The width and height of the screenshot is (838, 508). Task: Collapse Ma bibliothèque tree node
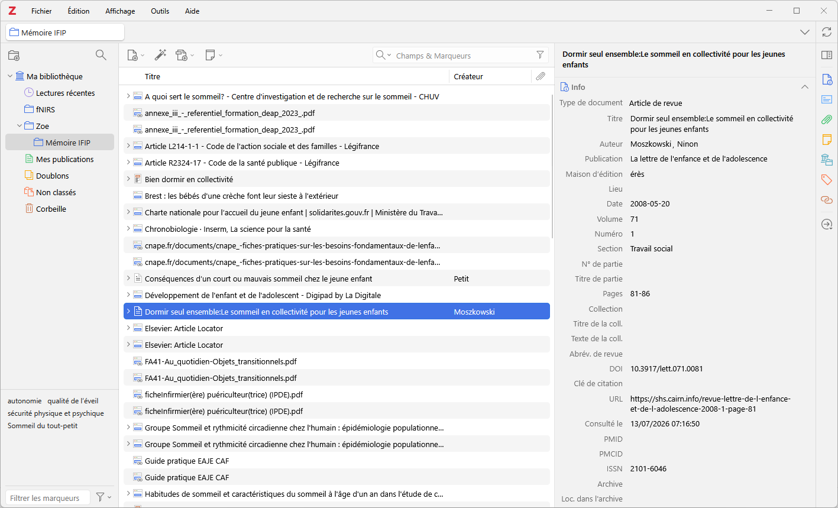[10, 76]
